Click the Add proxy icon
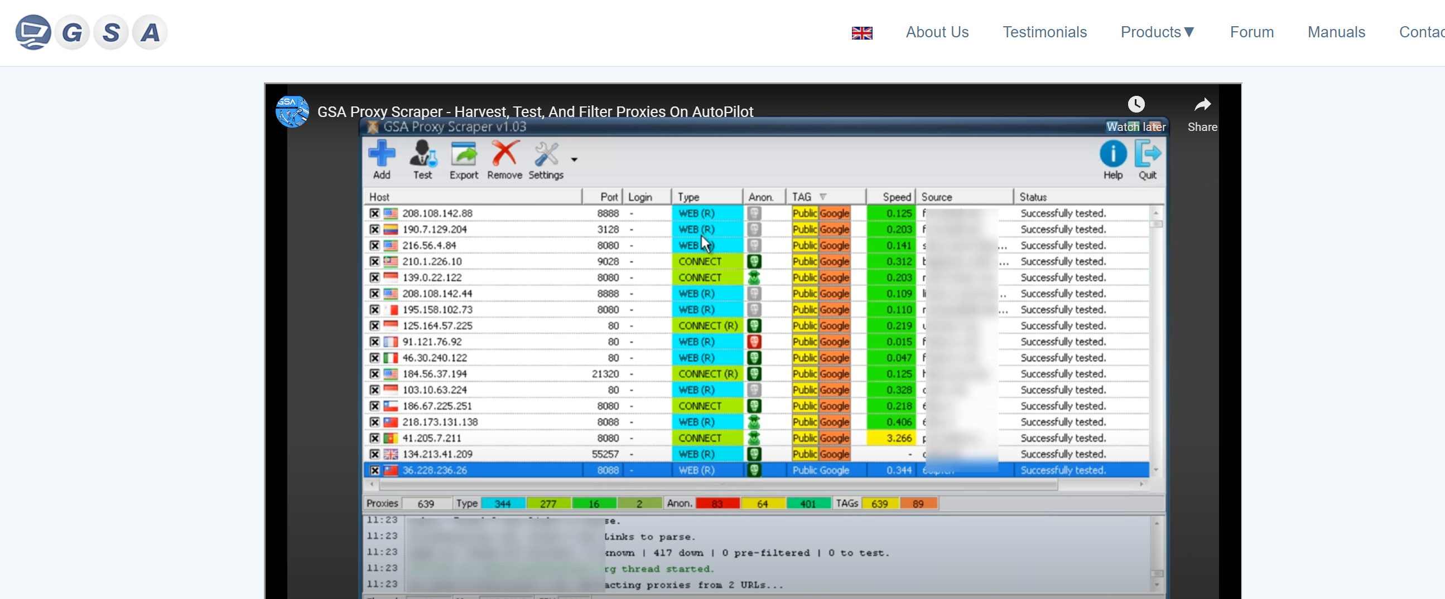Image resolution: width=1445 pixels, height=599 pixels. click(382, 154)
